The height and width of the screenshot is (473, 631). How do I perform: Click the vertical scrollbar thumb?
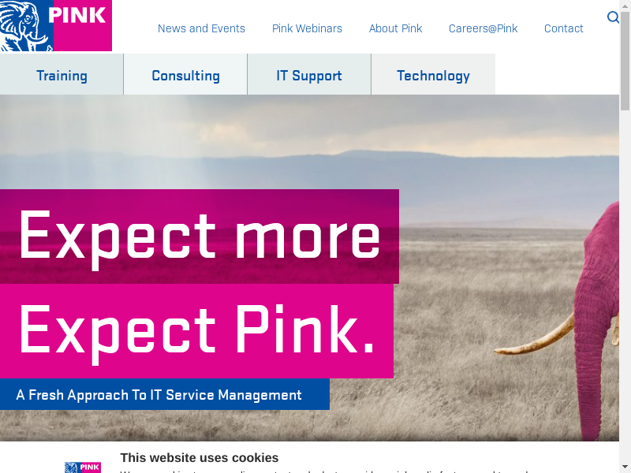point(625,61)
